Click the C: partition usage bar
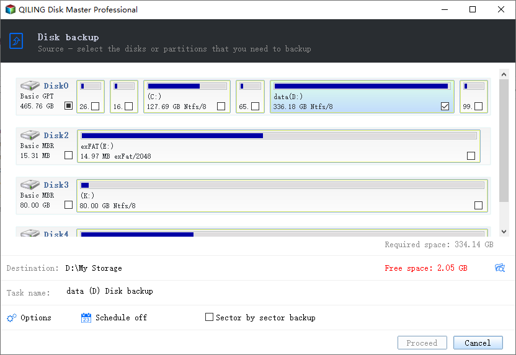516x355 pixels. [187, 86]
